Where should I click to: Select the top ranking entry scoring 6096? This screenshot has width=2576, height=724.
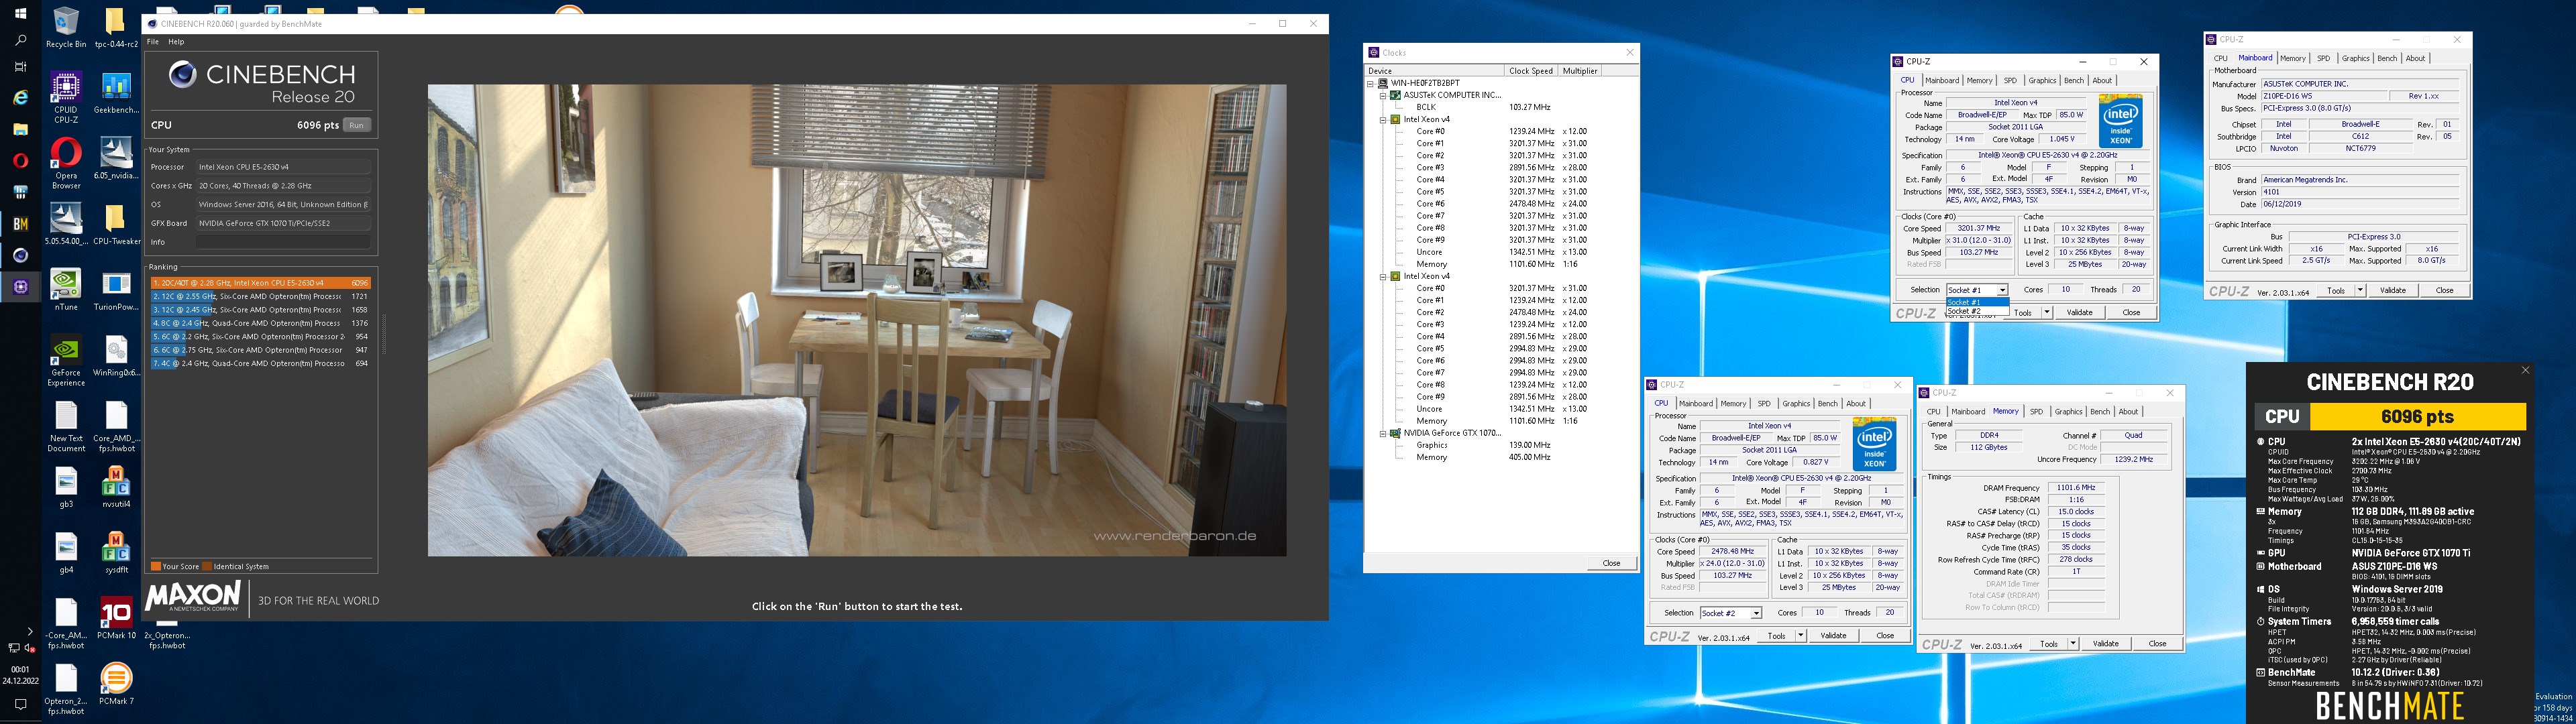point(260,283)
